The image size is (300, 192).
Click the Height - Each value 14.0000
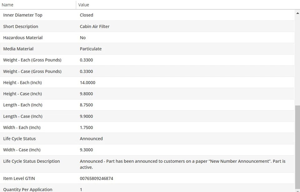(87, 83)
